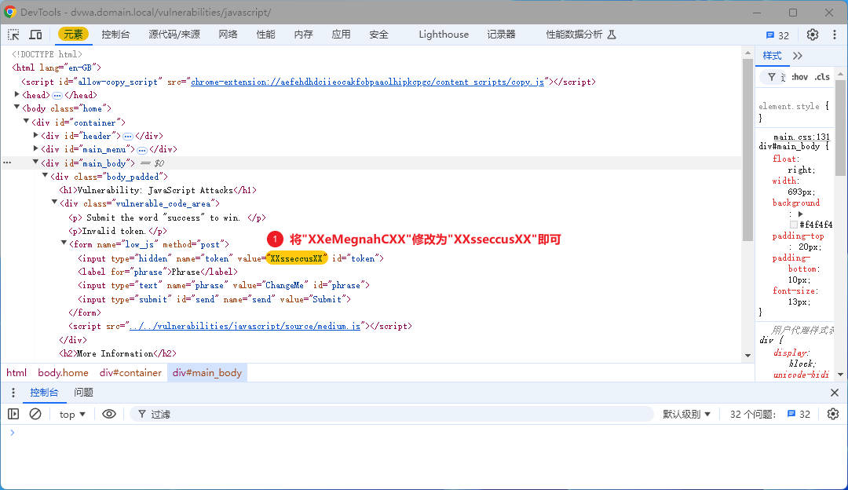Click the Elements panel scrollbar down arrow
848x490 pixels.
(x=748, y=356)
